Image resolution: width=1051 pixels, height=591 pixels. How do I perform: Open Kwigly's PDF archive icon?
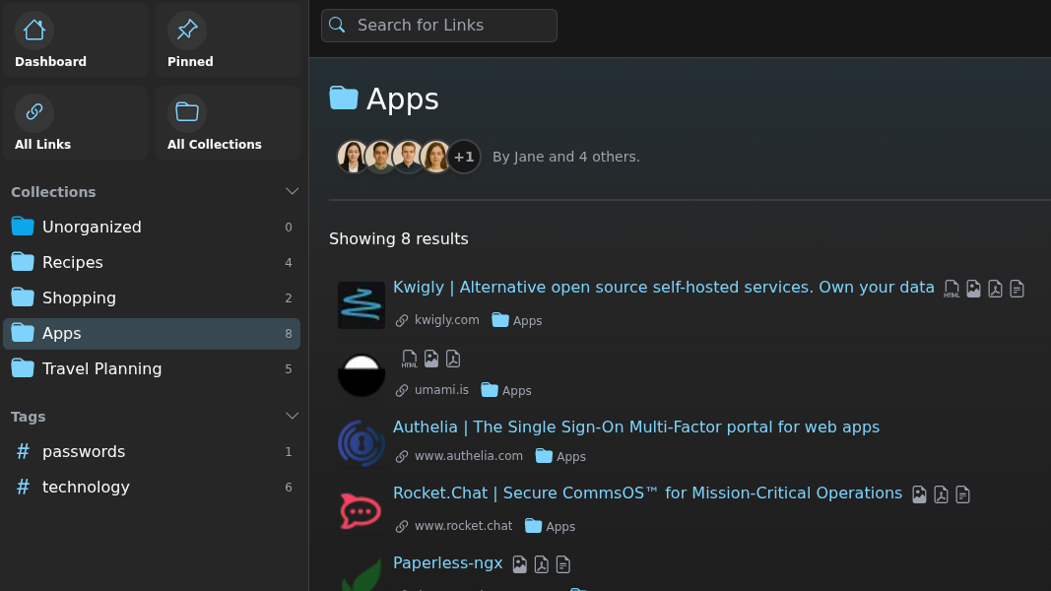tap(996, 289)
